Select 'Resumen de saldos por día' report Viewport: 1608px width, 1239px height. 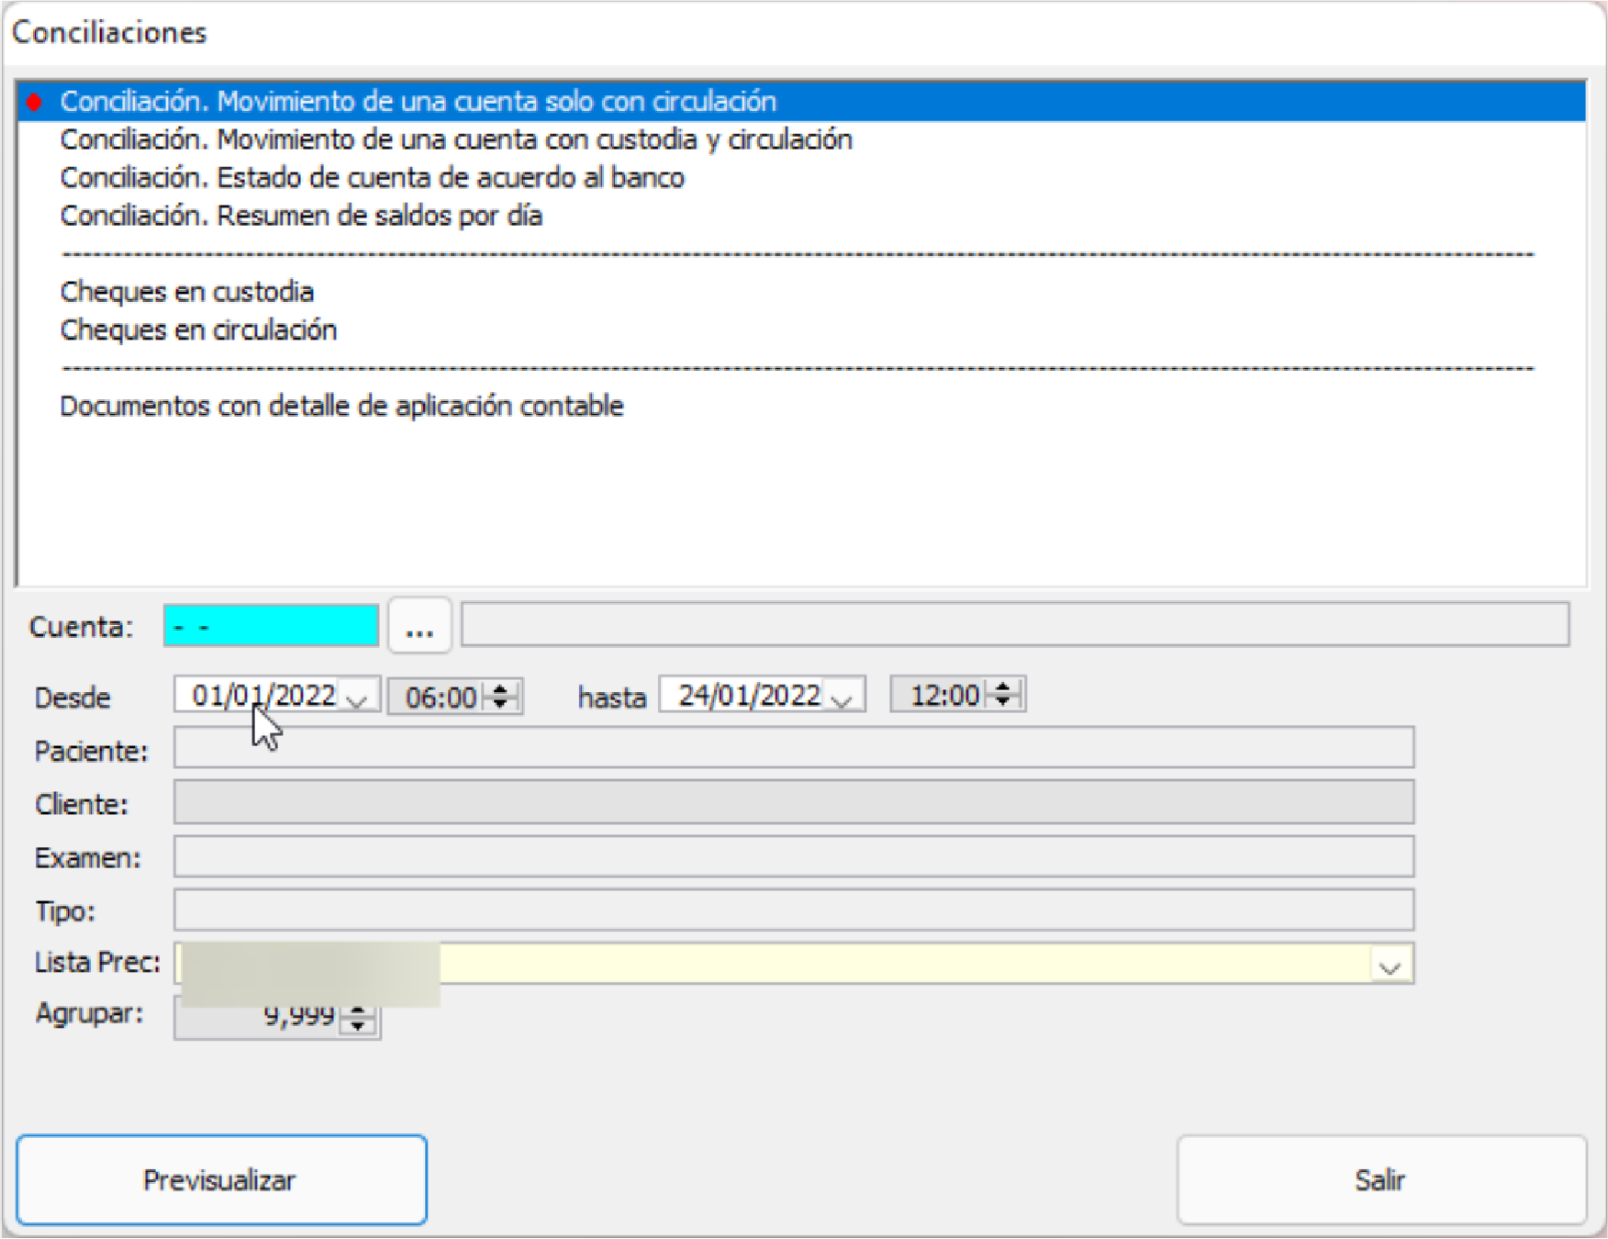(301, 216)
